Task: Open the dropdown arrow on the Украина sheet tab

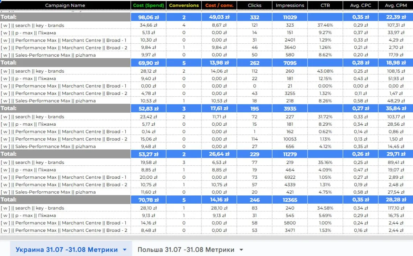Action: pos(125,250)
